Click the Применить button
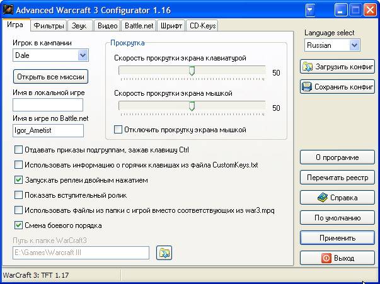The width and height of the screenshot is (380, 284). (337, 238)
